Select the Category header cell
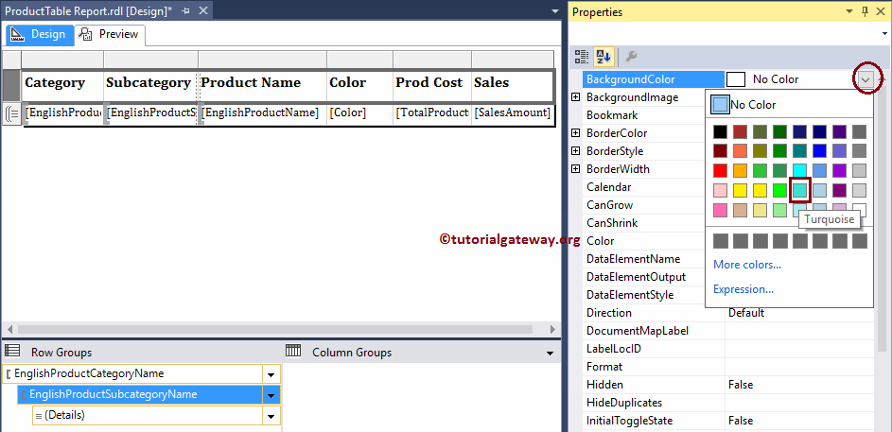The width and height of the screenshot is (892, 432). tap(63, 85)
